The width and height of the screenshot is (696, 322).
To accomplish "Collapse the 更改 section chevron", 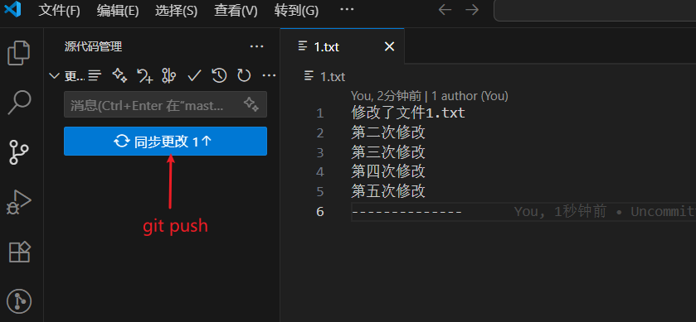I will (54, 76).
